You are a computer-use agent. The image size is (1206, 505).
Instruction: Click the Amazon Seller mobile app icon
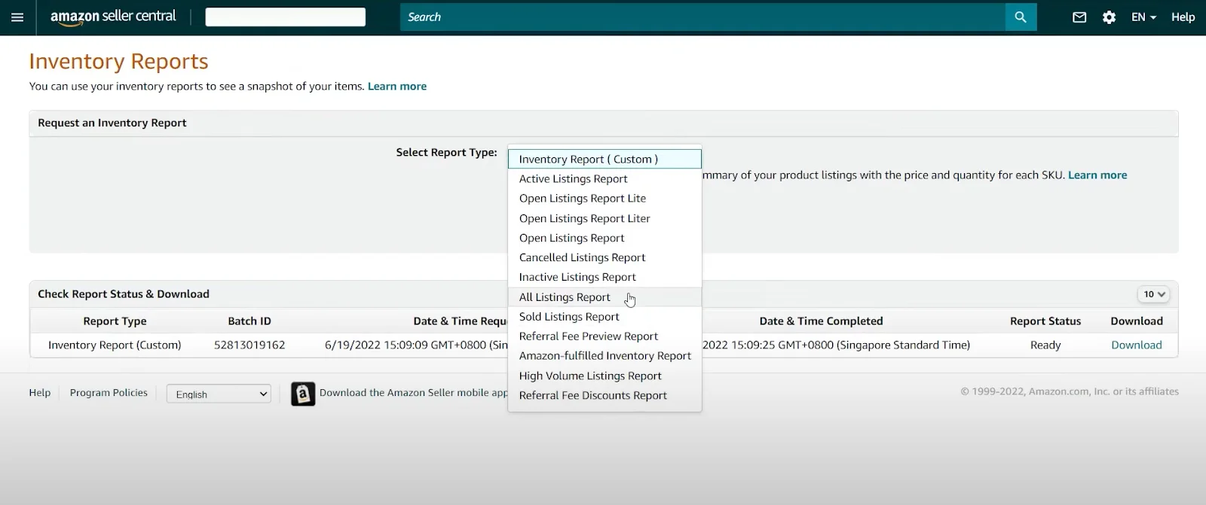coord(303,394)
